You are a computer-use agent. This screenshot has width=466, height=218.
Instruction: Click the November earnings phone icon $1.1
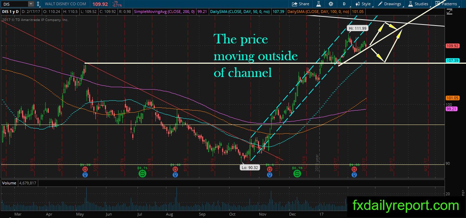coord(269,169)
